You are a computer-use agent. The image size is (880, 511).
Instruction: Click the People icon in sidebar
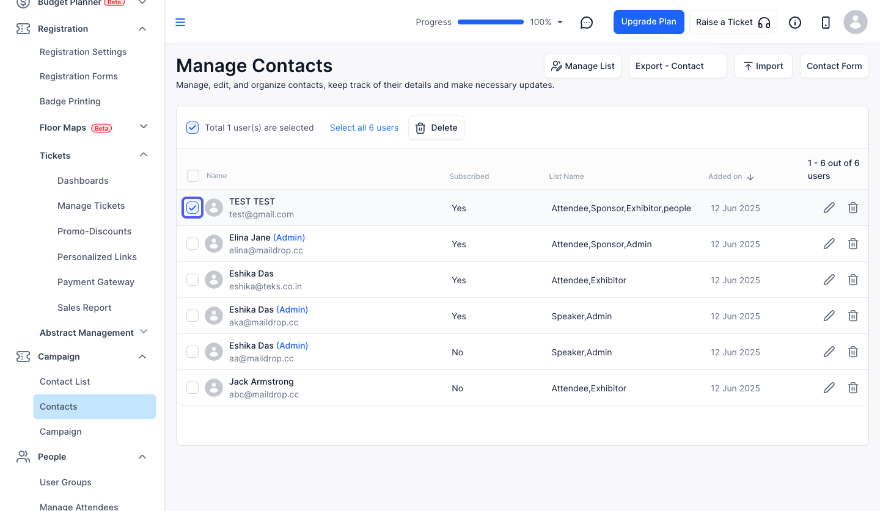pos(23,457)
